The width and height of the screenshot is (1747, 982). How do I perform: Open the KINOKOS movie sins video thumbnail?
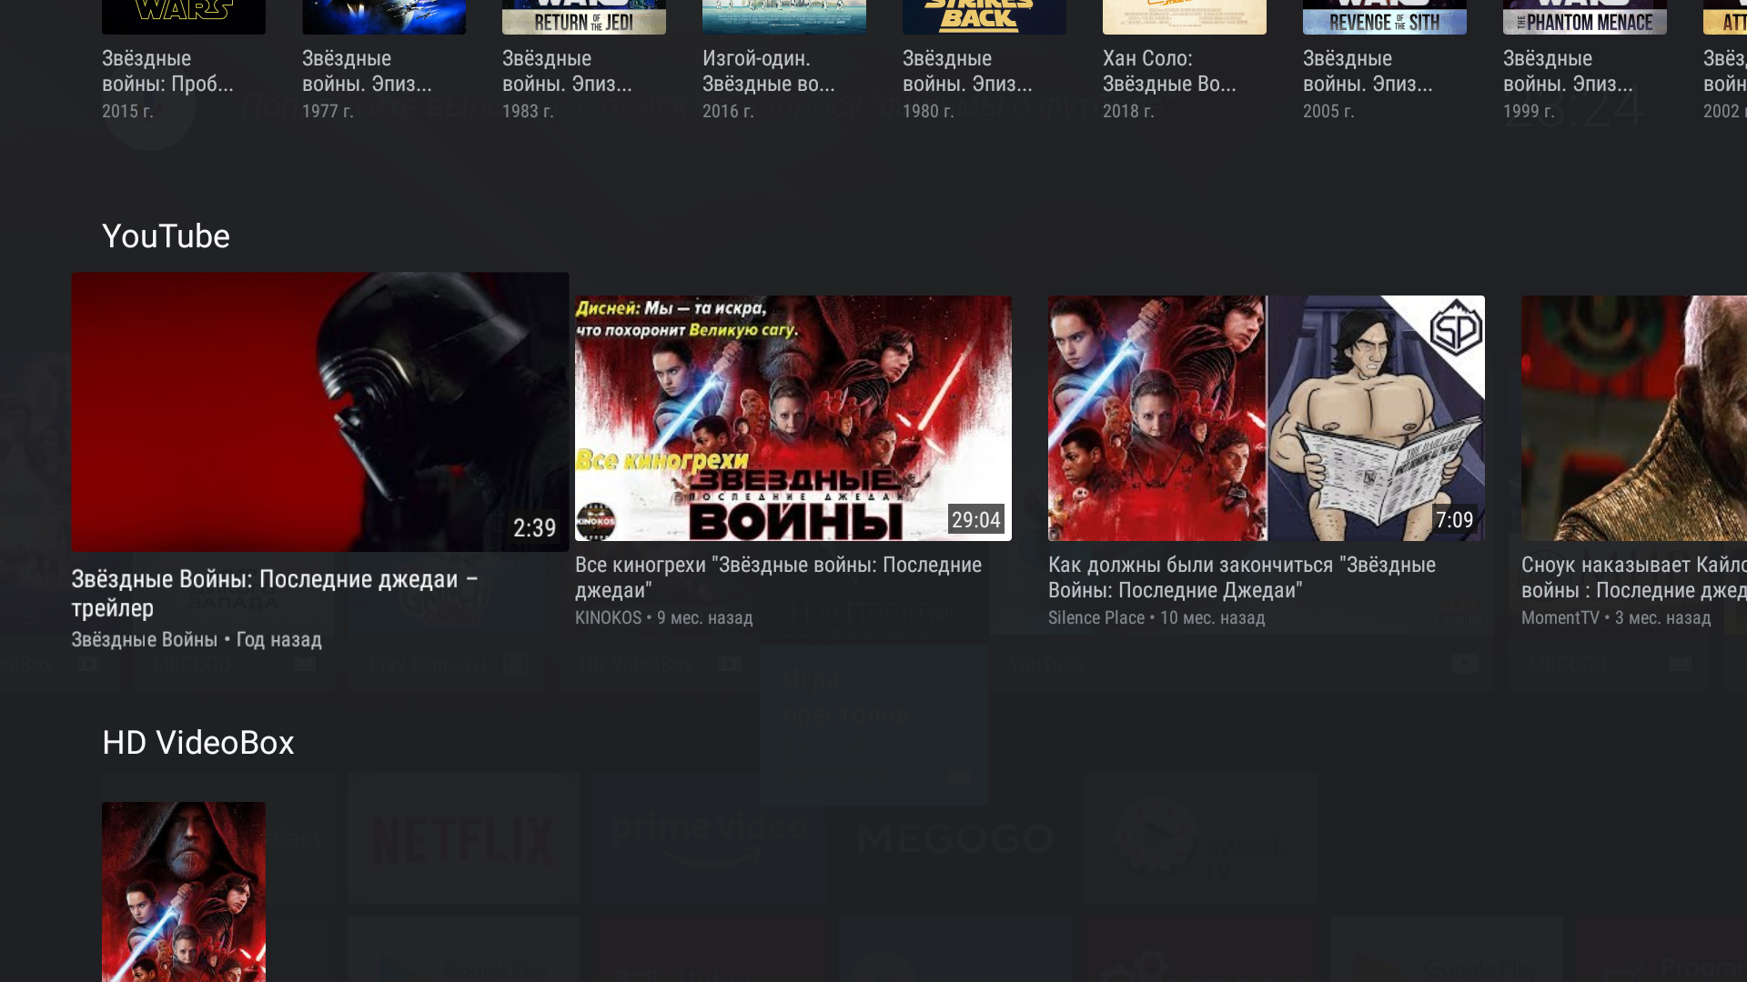793,418
